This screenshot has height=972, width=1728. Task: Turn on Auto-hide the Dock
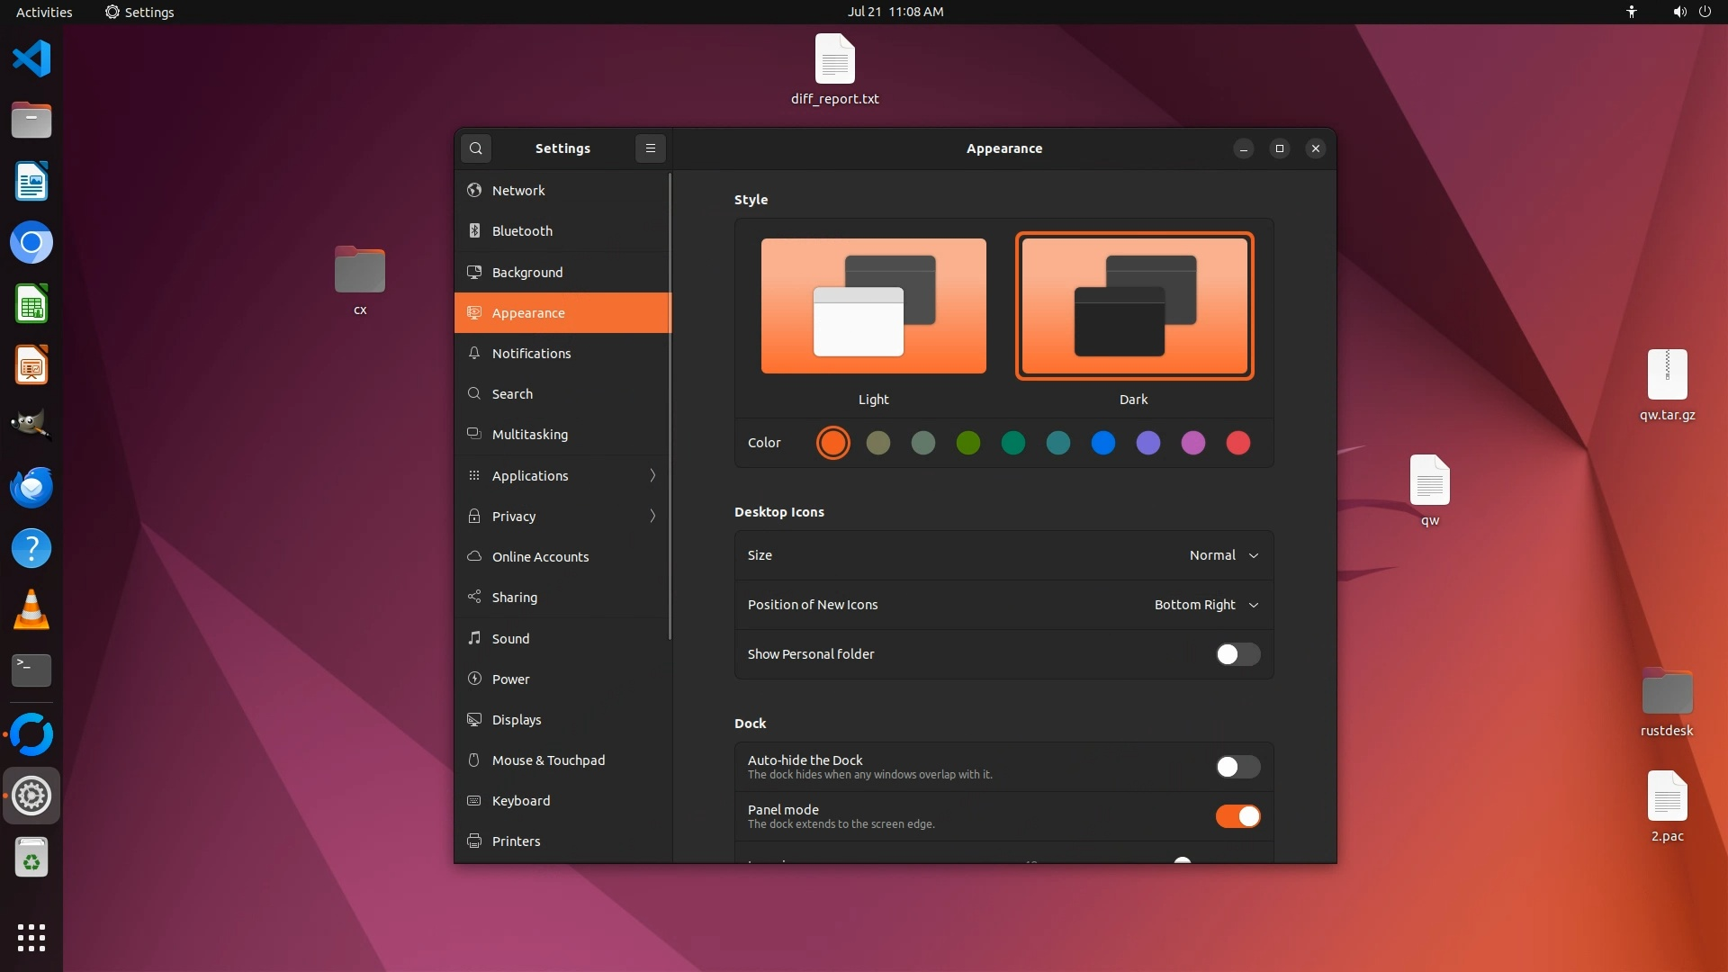pos(1237,767)
